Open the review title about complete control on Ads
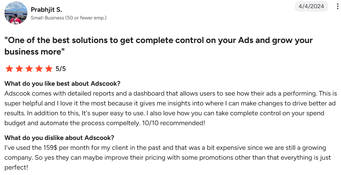 159,46
